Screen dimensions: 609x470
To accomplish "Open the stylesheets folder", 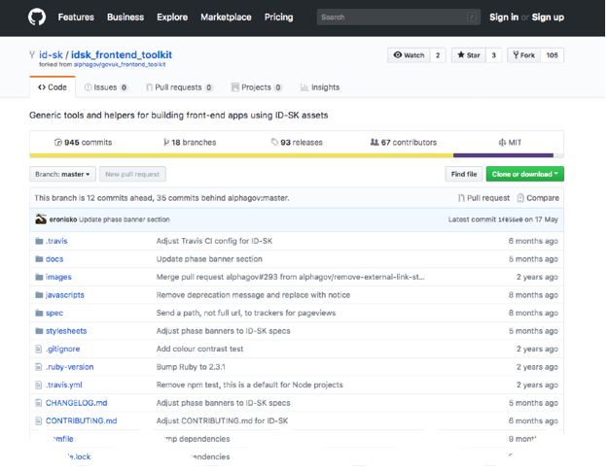I will [x=66, y=331].
